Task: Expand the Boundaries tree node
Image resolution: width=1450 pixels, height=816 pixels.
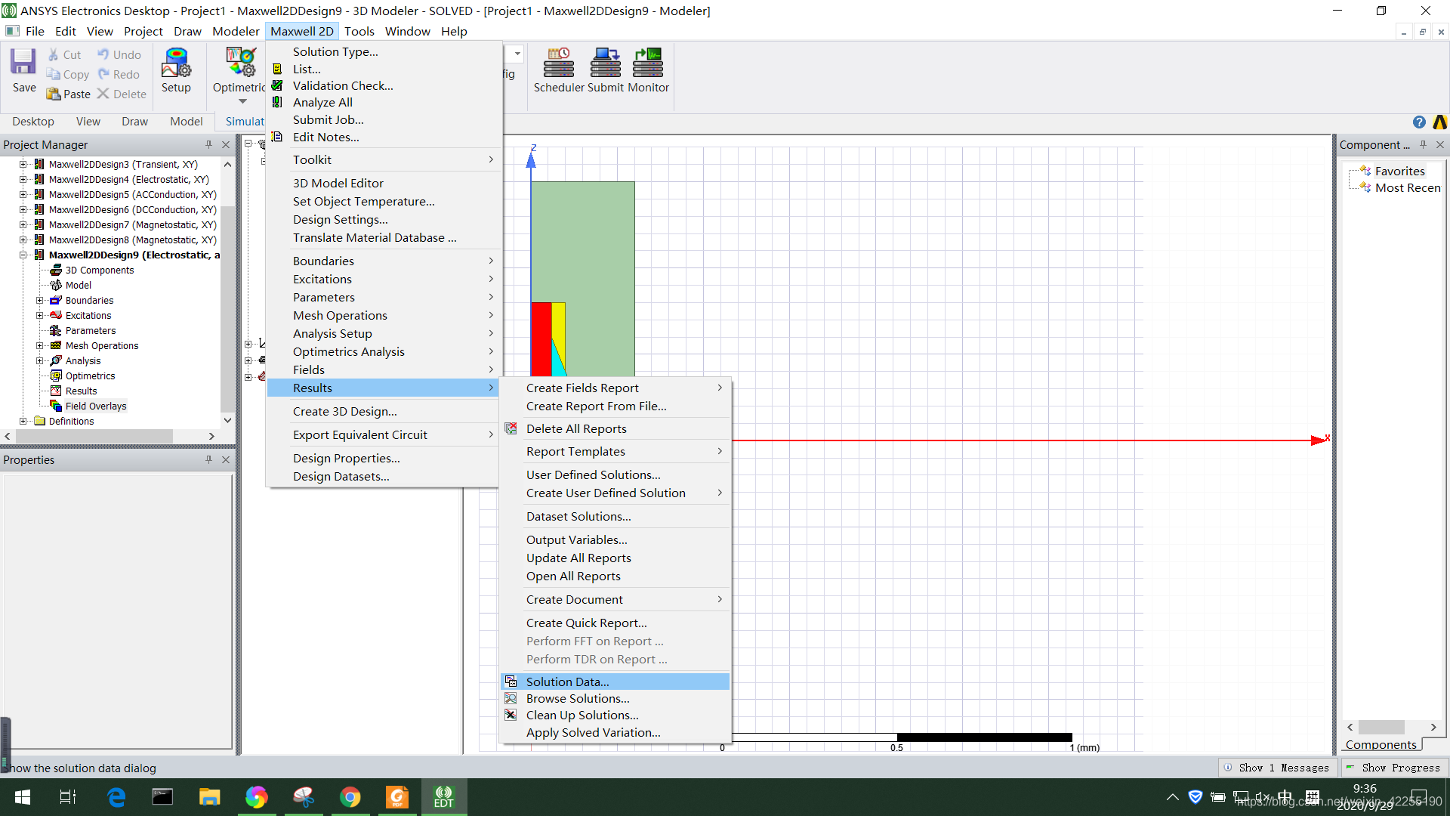Action: point(40,301)
